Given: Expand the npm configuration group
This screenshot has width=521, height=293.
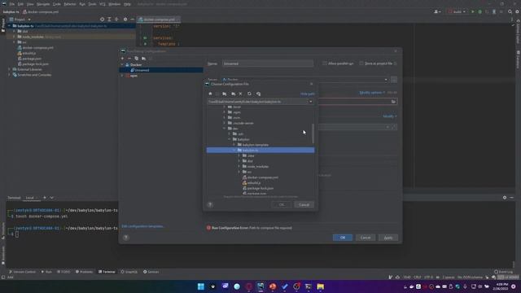Looking at the screenshot, I should pos(122,76).
